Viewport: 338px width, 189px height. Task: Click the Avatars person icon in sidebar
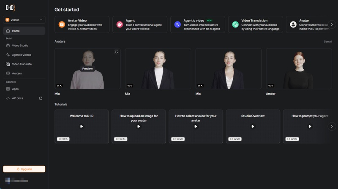[x=8, y=73]
